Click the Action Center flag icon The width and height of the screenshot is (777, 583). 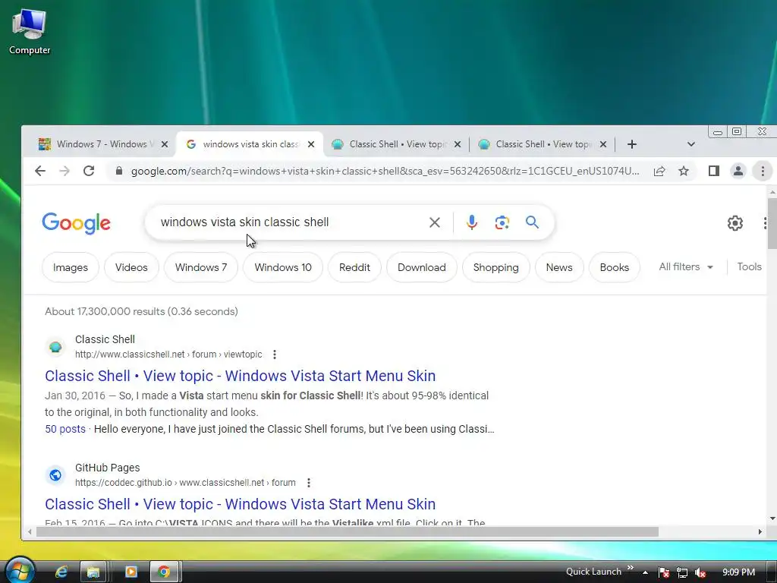click(x=663, y=572)
